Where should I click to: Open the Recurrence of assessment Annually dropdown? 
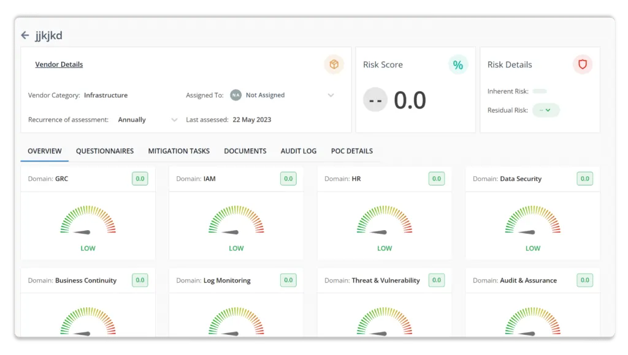147,119
